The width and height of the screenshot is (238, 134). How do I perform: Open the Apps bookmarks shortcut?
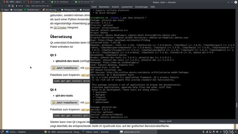pos(5,10)
